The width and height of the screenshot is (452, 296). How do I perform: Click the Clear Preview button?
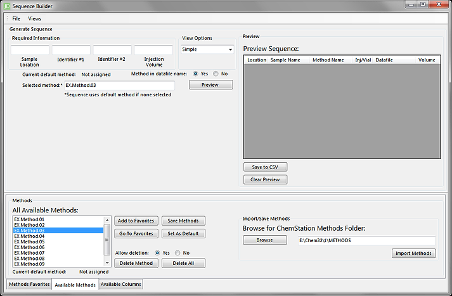point(265,179)
